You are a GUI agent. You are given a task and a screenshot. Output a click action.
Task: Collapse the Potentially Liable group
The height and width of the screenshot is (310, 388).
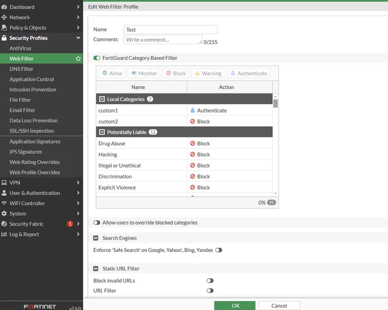click(102, 132)
